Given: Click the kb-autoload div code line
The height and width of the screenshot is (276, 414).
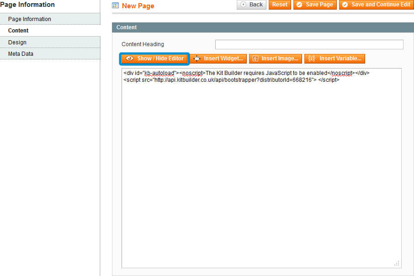Looking at the screenshot, I should pos(246,73).
